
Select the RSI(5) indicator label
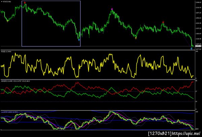(x=6, y=52)
